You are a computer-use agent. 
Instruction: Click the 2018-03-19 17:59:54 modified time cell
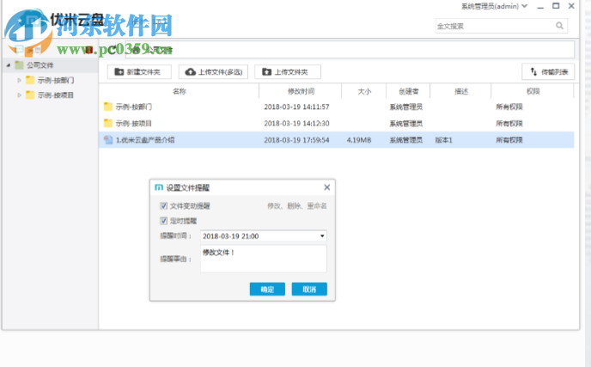[x=296, y=140]
